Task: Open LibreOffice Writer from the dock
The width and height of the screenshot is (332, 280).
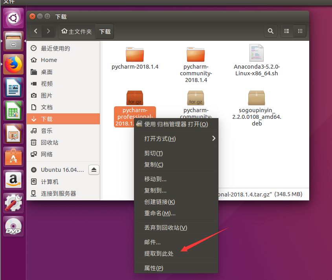Action: [x=13, y=88]
